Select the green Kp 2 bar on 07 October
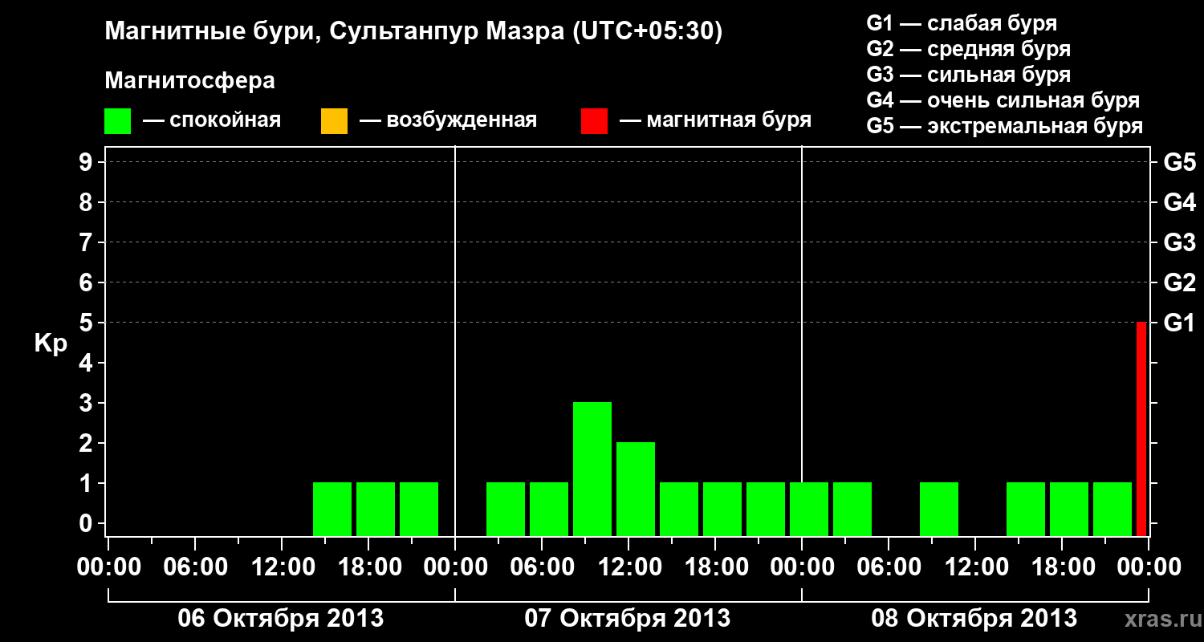This screenshot has width=1204, height=642. [636, 489]
